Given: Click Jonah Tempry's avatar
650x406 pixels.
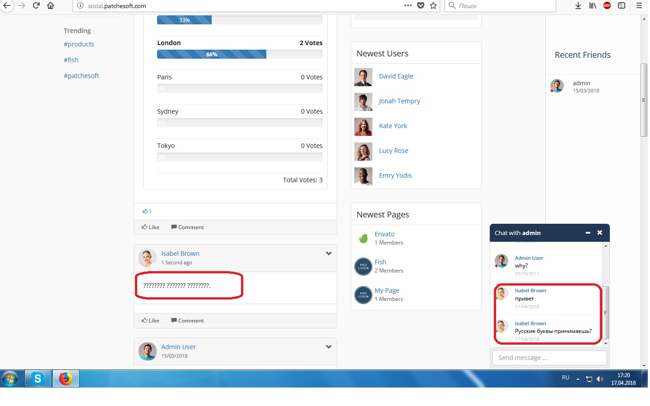Looking at the screenshot, I should point(363,102).
